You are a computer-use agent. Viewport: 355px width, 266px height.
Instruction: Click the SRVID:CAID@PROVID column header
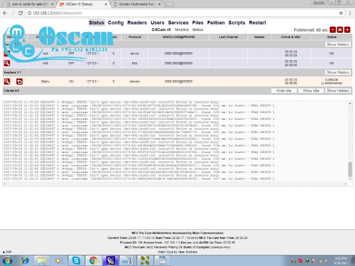(x=178, y=37)
